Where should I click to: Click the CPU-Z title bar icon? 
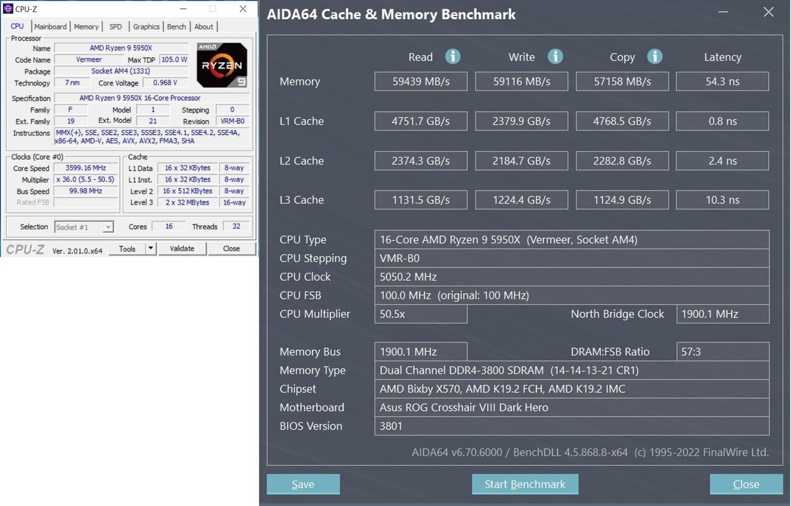[x=8, y=9]
